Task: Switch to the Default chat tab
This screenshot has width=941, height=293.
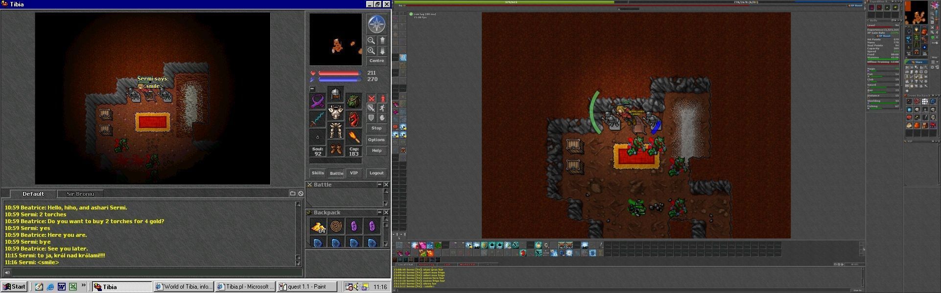Action: 33,194
